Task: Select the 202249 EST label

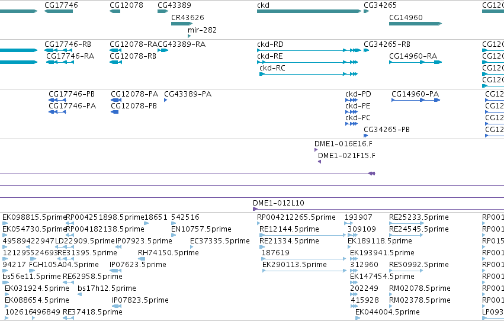Action: coord(364,288)
